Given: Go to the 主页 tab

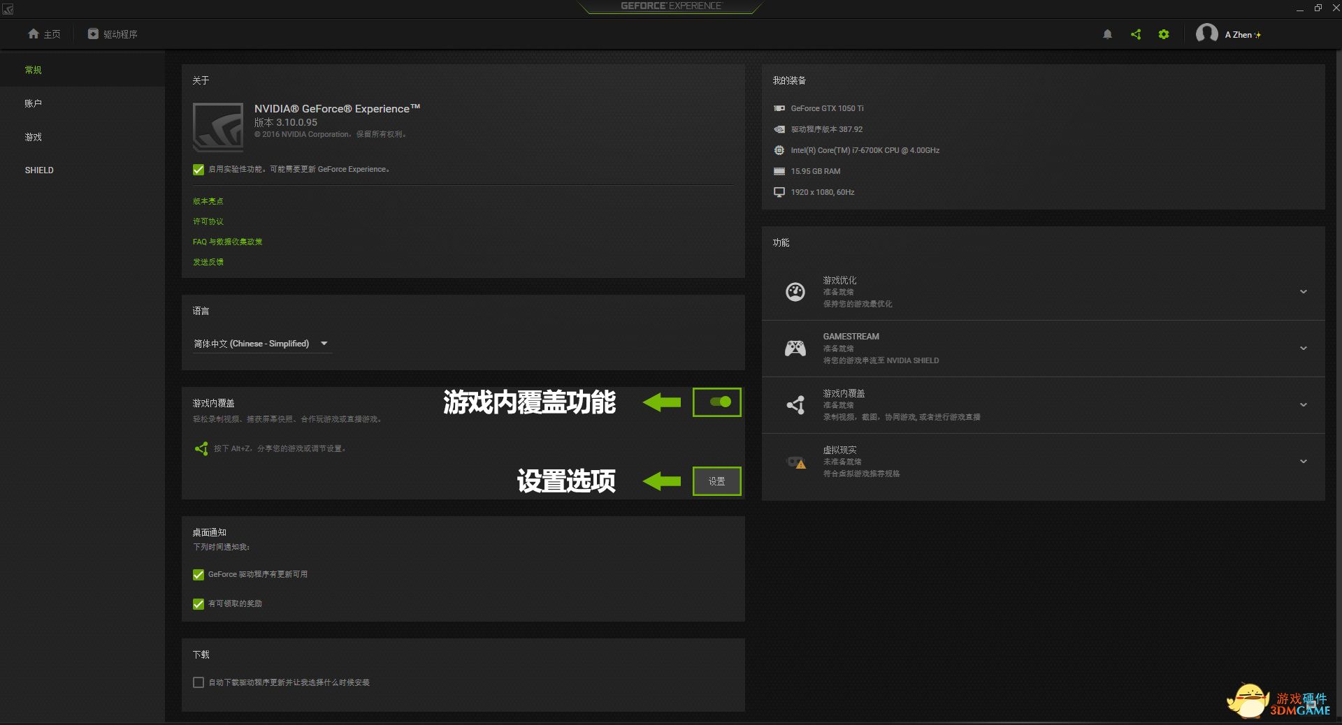Looking at the screenshot, I should click(x=44, y=34).
